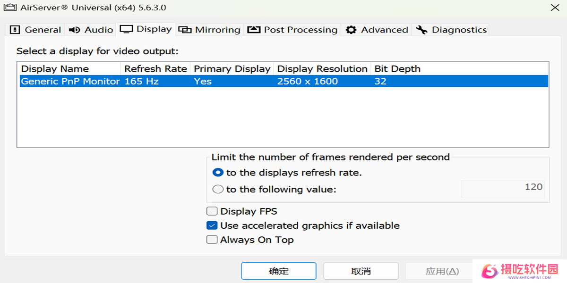The image size is (567, 283).
Task: Sort by Refresh Rate column header
Action: [155, 69]
